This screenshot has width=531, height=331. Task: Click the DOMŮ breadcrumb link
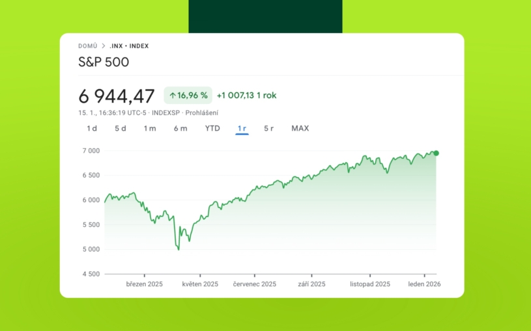(x=87, y=46)
